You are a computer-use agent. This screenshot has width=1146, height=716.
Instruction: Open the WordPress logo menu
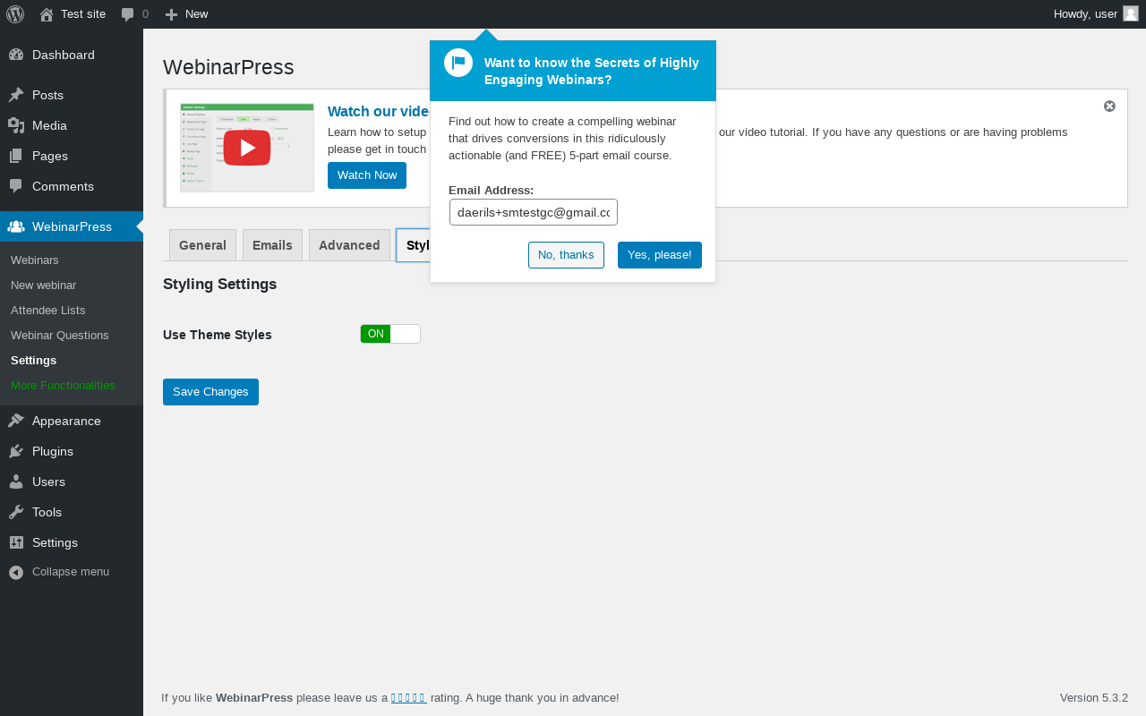[15, 14]
